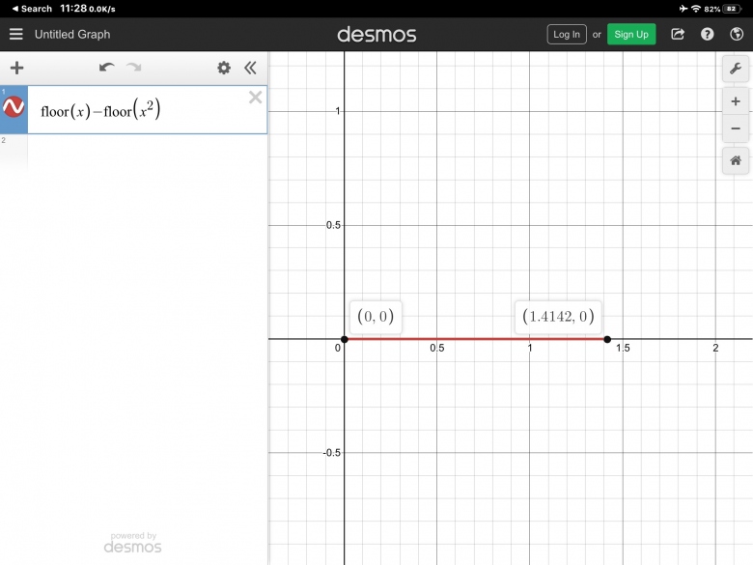Image resolution: width=753 pixels, height=565 pixels.
Task: Open the language globe menu
Action: (736, 34)
